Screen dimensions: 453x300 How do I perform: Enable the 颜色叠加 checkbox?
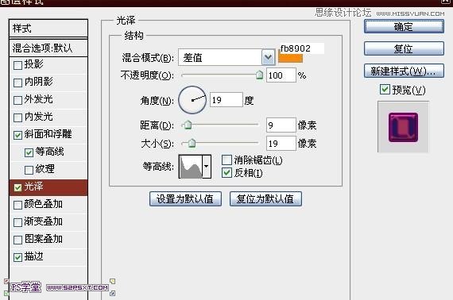tap(17, 205)
